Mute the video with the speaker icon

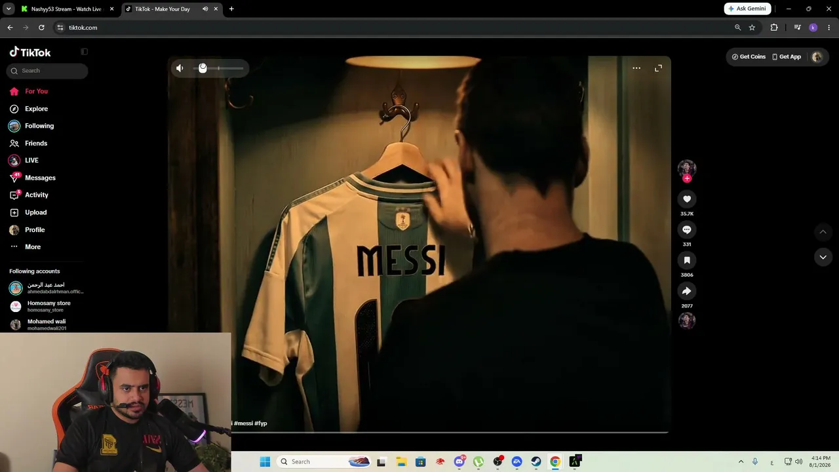(180, 68)
